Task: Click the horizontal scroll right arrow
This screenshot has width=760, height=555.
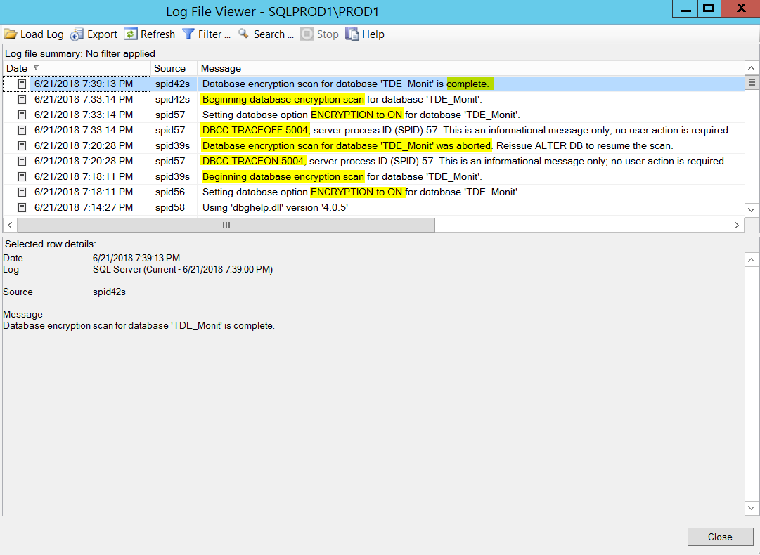Action: click(x=737, y=226)
